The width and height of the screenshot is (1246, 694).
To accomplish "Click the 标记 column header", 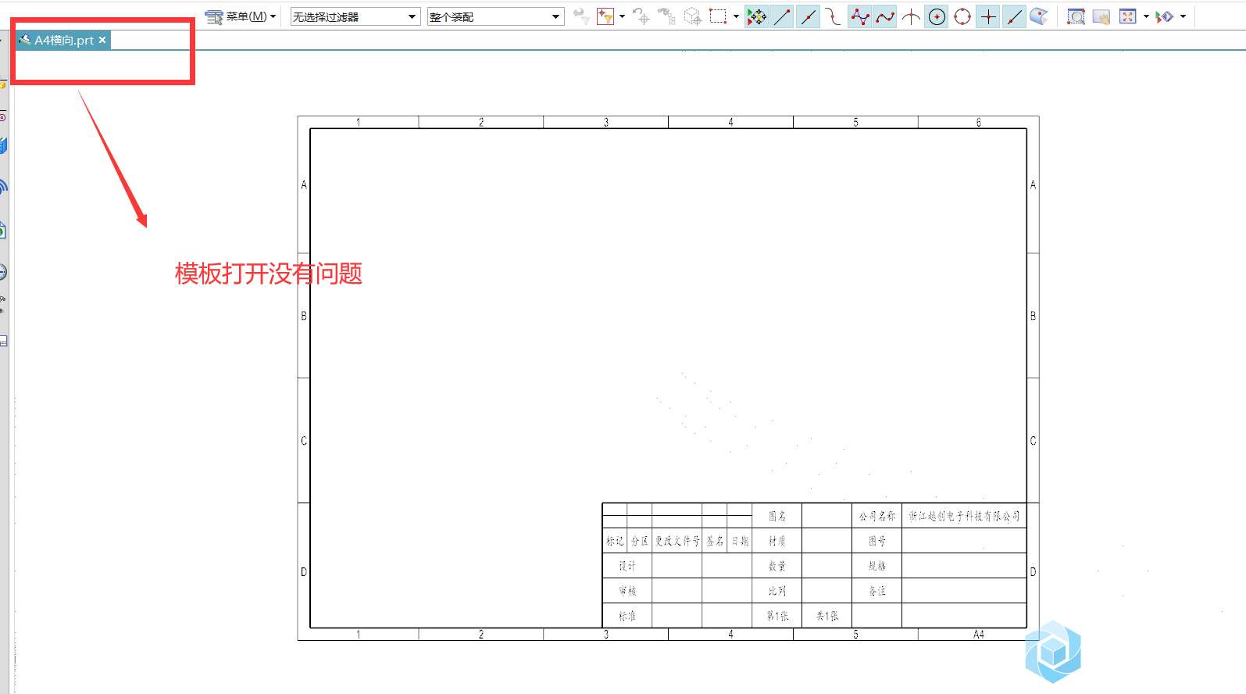I will (615, 541).
